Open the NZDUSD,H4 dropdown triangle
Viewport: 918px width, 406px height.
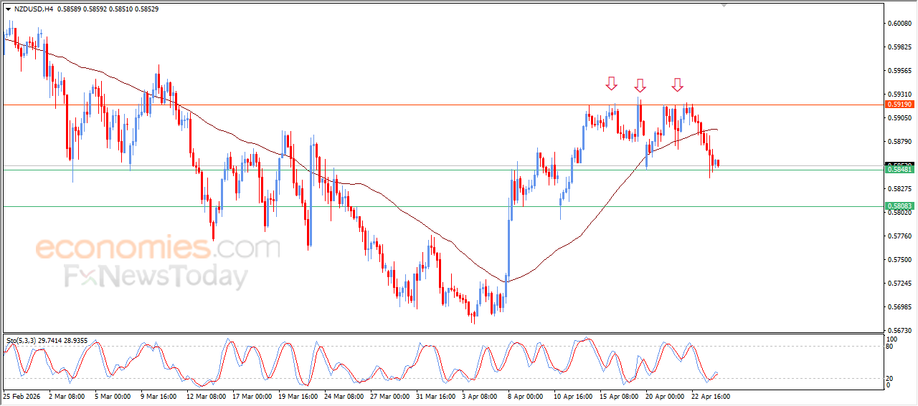pos(8,9)
